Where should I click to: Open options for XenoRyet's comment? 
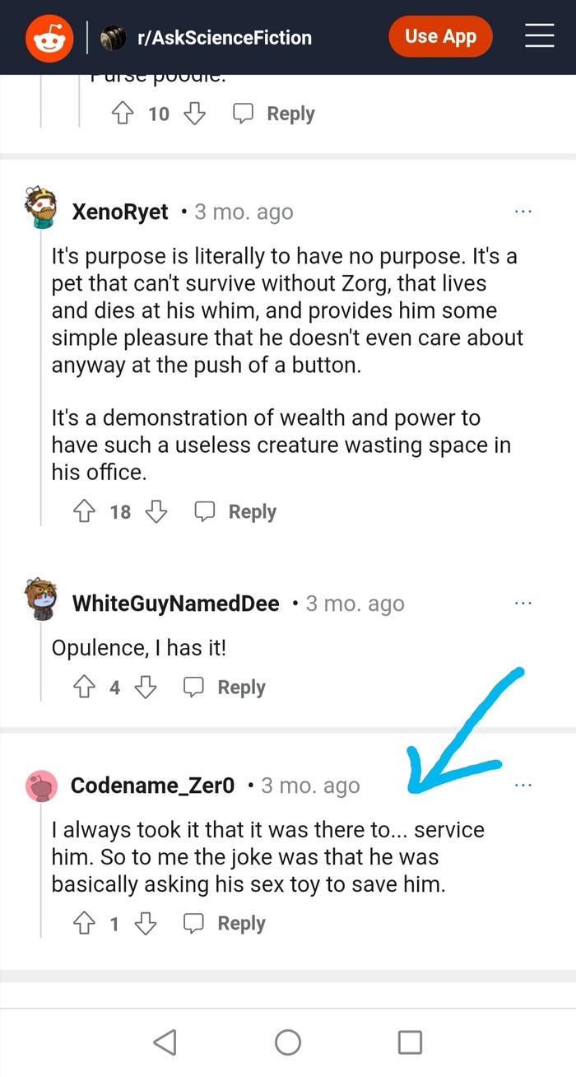[x=523, y=212]
